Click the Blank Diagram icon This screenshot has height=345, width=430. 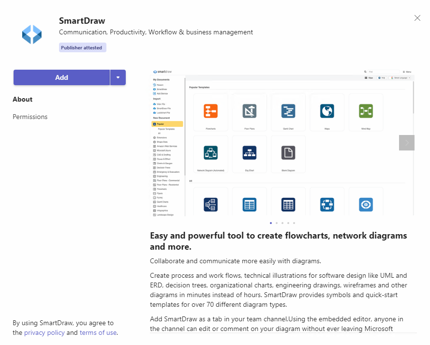click(288, 153)
